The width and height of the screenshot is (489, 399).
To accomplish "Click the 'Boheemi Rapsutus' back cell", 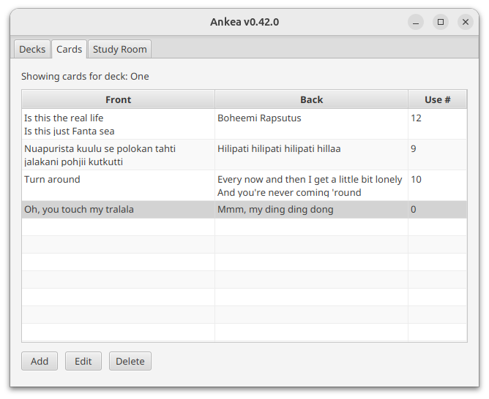I will 259,118.
